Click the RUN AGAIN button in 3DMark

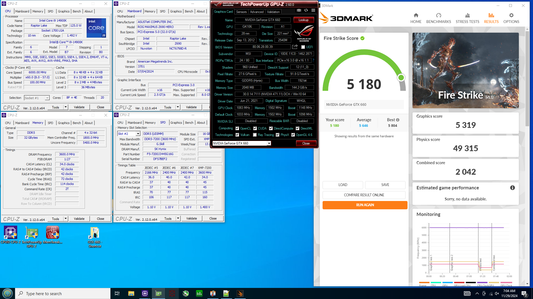[365, 205]
